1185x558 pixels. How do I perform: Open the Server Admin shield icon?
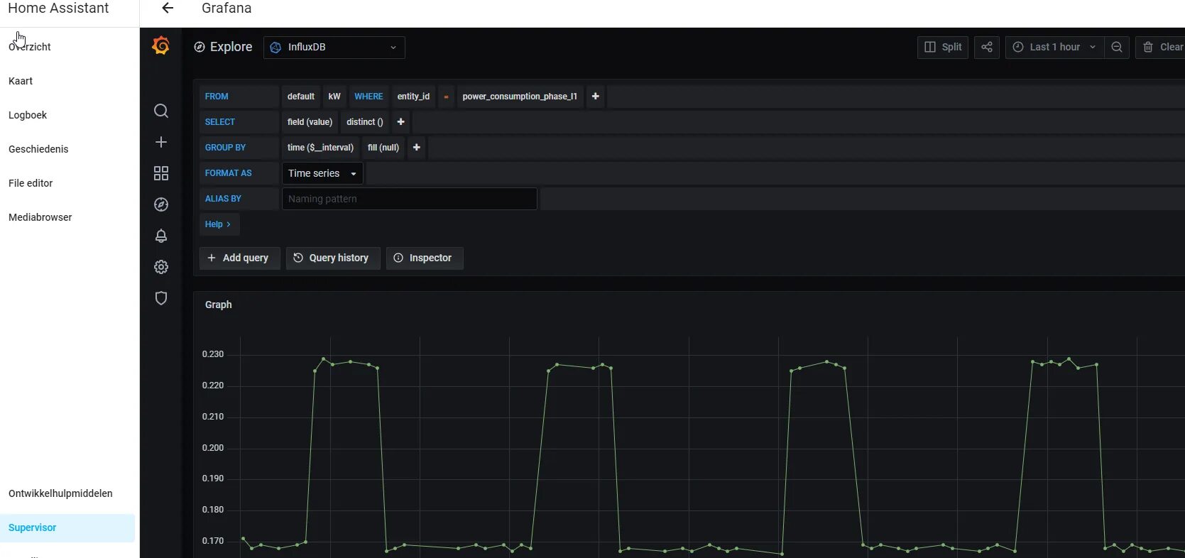click(161, 298)
